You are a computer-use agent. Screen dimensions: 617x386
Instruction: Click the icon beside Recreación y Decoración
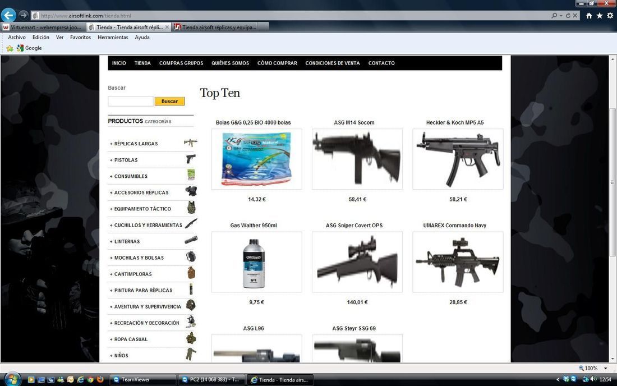click(x=191, y=321)
